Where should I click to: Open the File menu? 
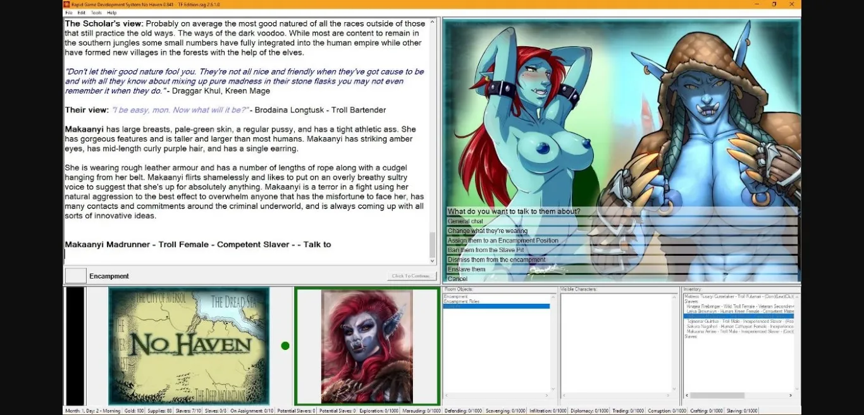68,12
